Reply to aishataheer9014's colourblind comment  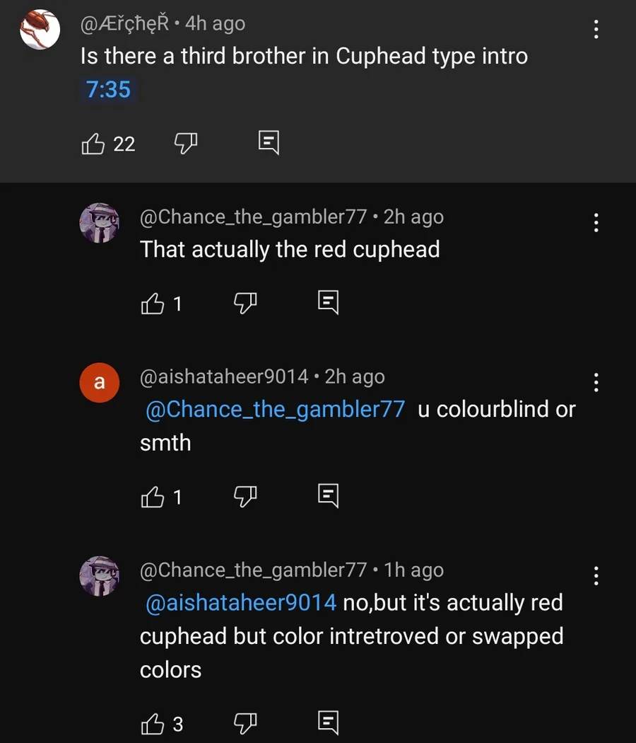pos(329,495)
